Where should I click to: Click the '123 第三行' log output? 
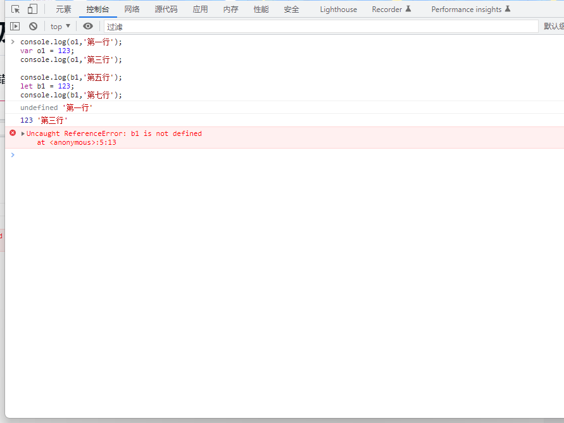44,120
